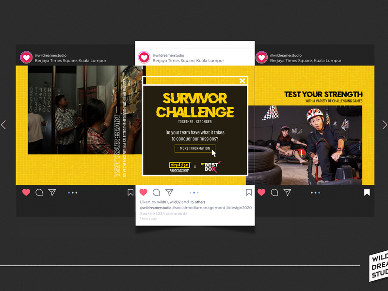Click TEST YOUR STRENGTH heading
388x291 pixels.
[x=323, y=94]
